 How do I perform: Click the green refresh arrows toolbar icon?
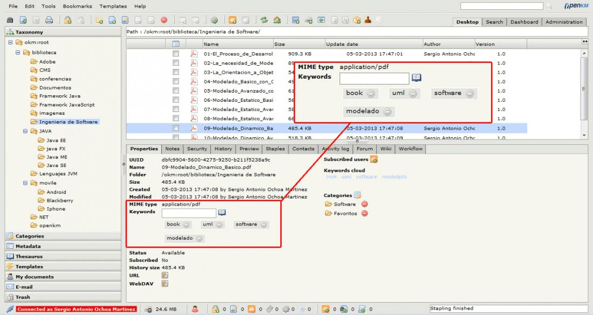pyautogui.click(x=264, y=20)
